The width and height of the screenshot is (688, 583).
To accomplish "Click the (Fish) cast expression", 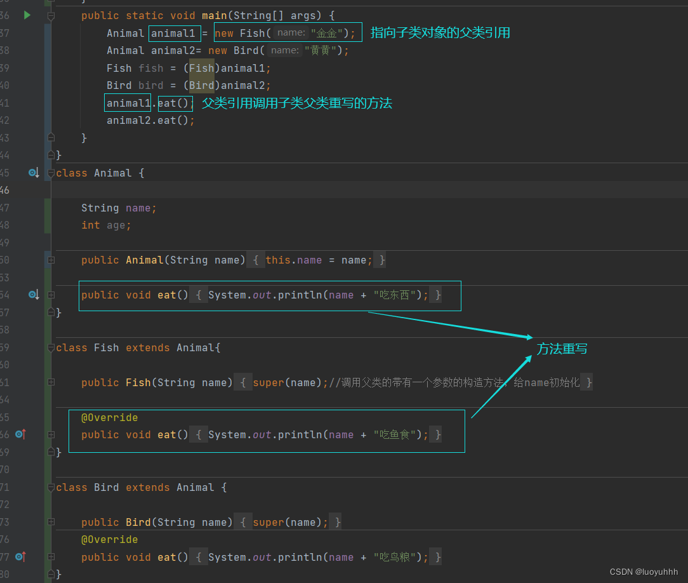I will (202, 68).
